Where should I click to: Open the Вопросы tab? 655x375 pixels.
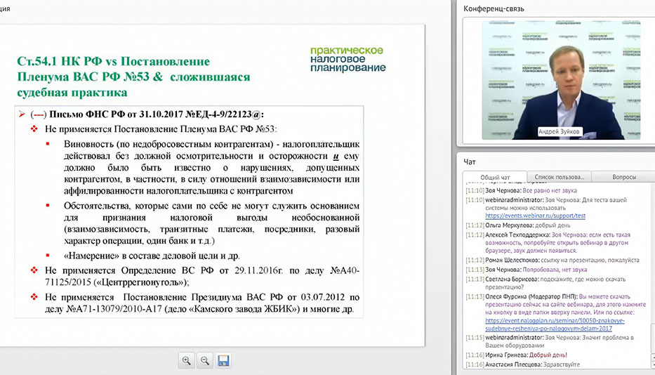pyautogui.click(x=623, y=177)
